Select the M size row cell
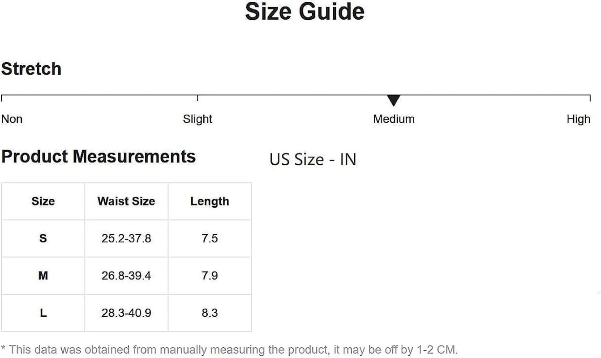Screen dimensions: 601x358 pyautogui.click(x=43, y=276)
